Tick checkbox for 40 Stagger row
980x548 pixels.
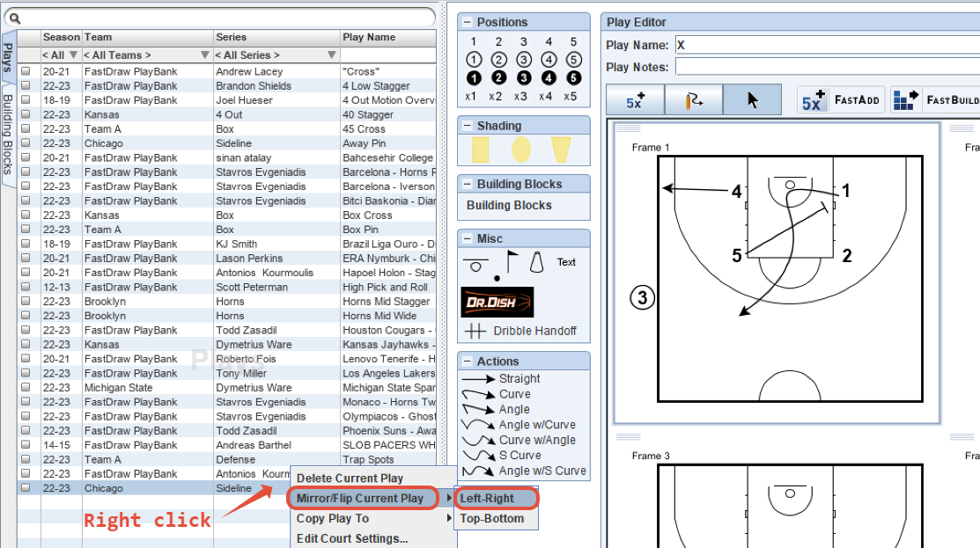26,114
